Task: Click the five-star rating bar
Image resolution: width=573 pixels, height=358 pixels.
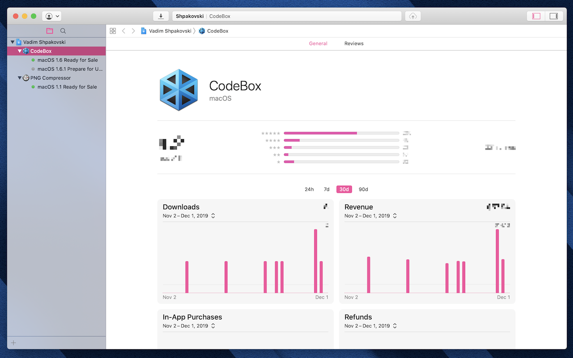Action: [x=341, y=133]
